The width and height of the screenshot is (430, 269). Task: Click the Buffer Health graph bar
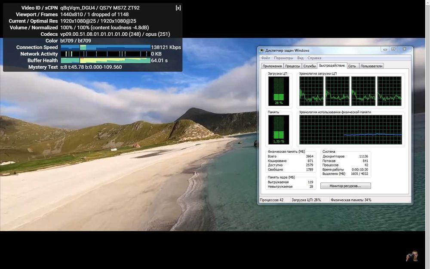click(x=106, y=61)
